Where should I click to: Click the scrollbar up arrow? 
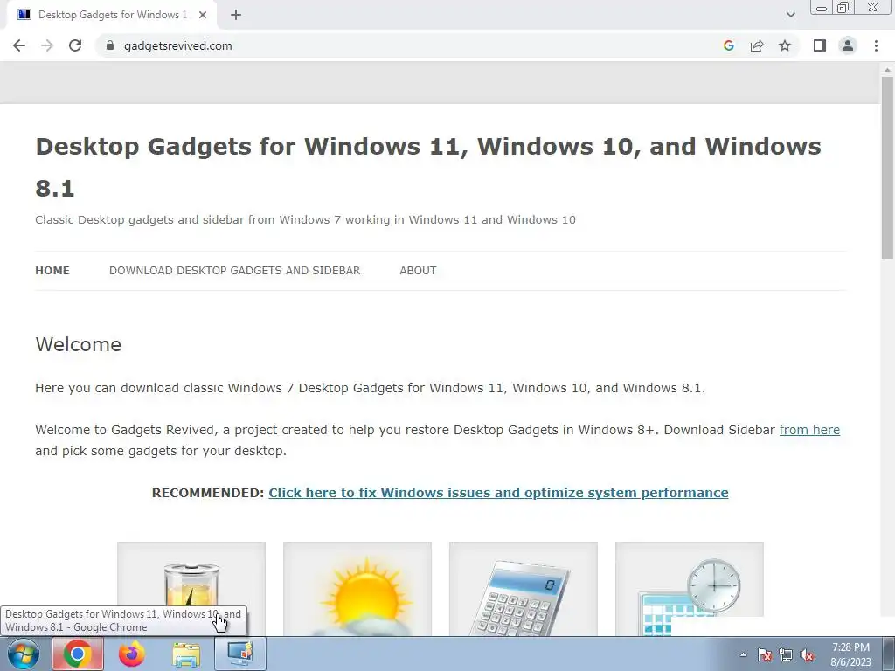[x=887, y=69]
